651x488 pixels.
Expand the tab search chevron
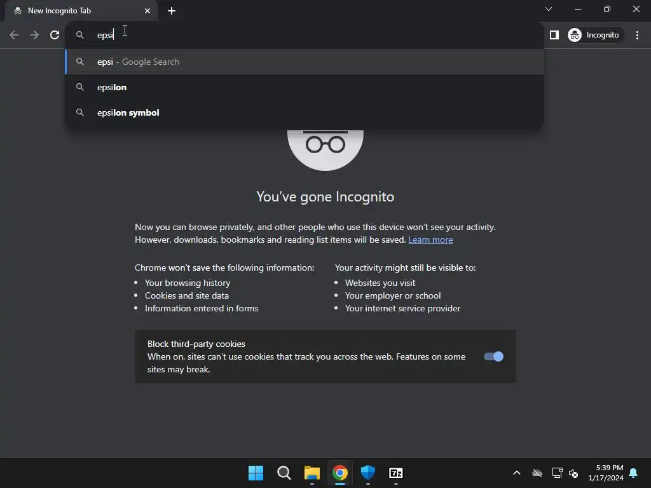tap(549, 9)
